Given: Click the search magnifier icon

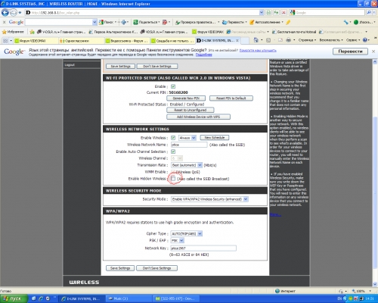Looking at the screenshot, I should click(x=369, y=12).
